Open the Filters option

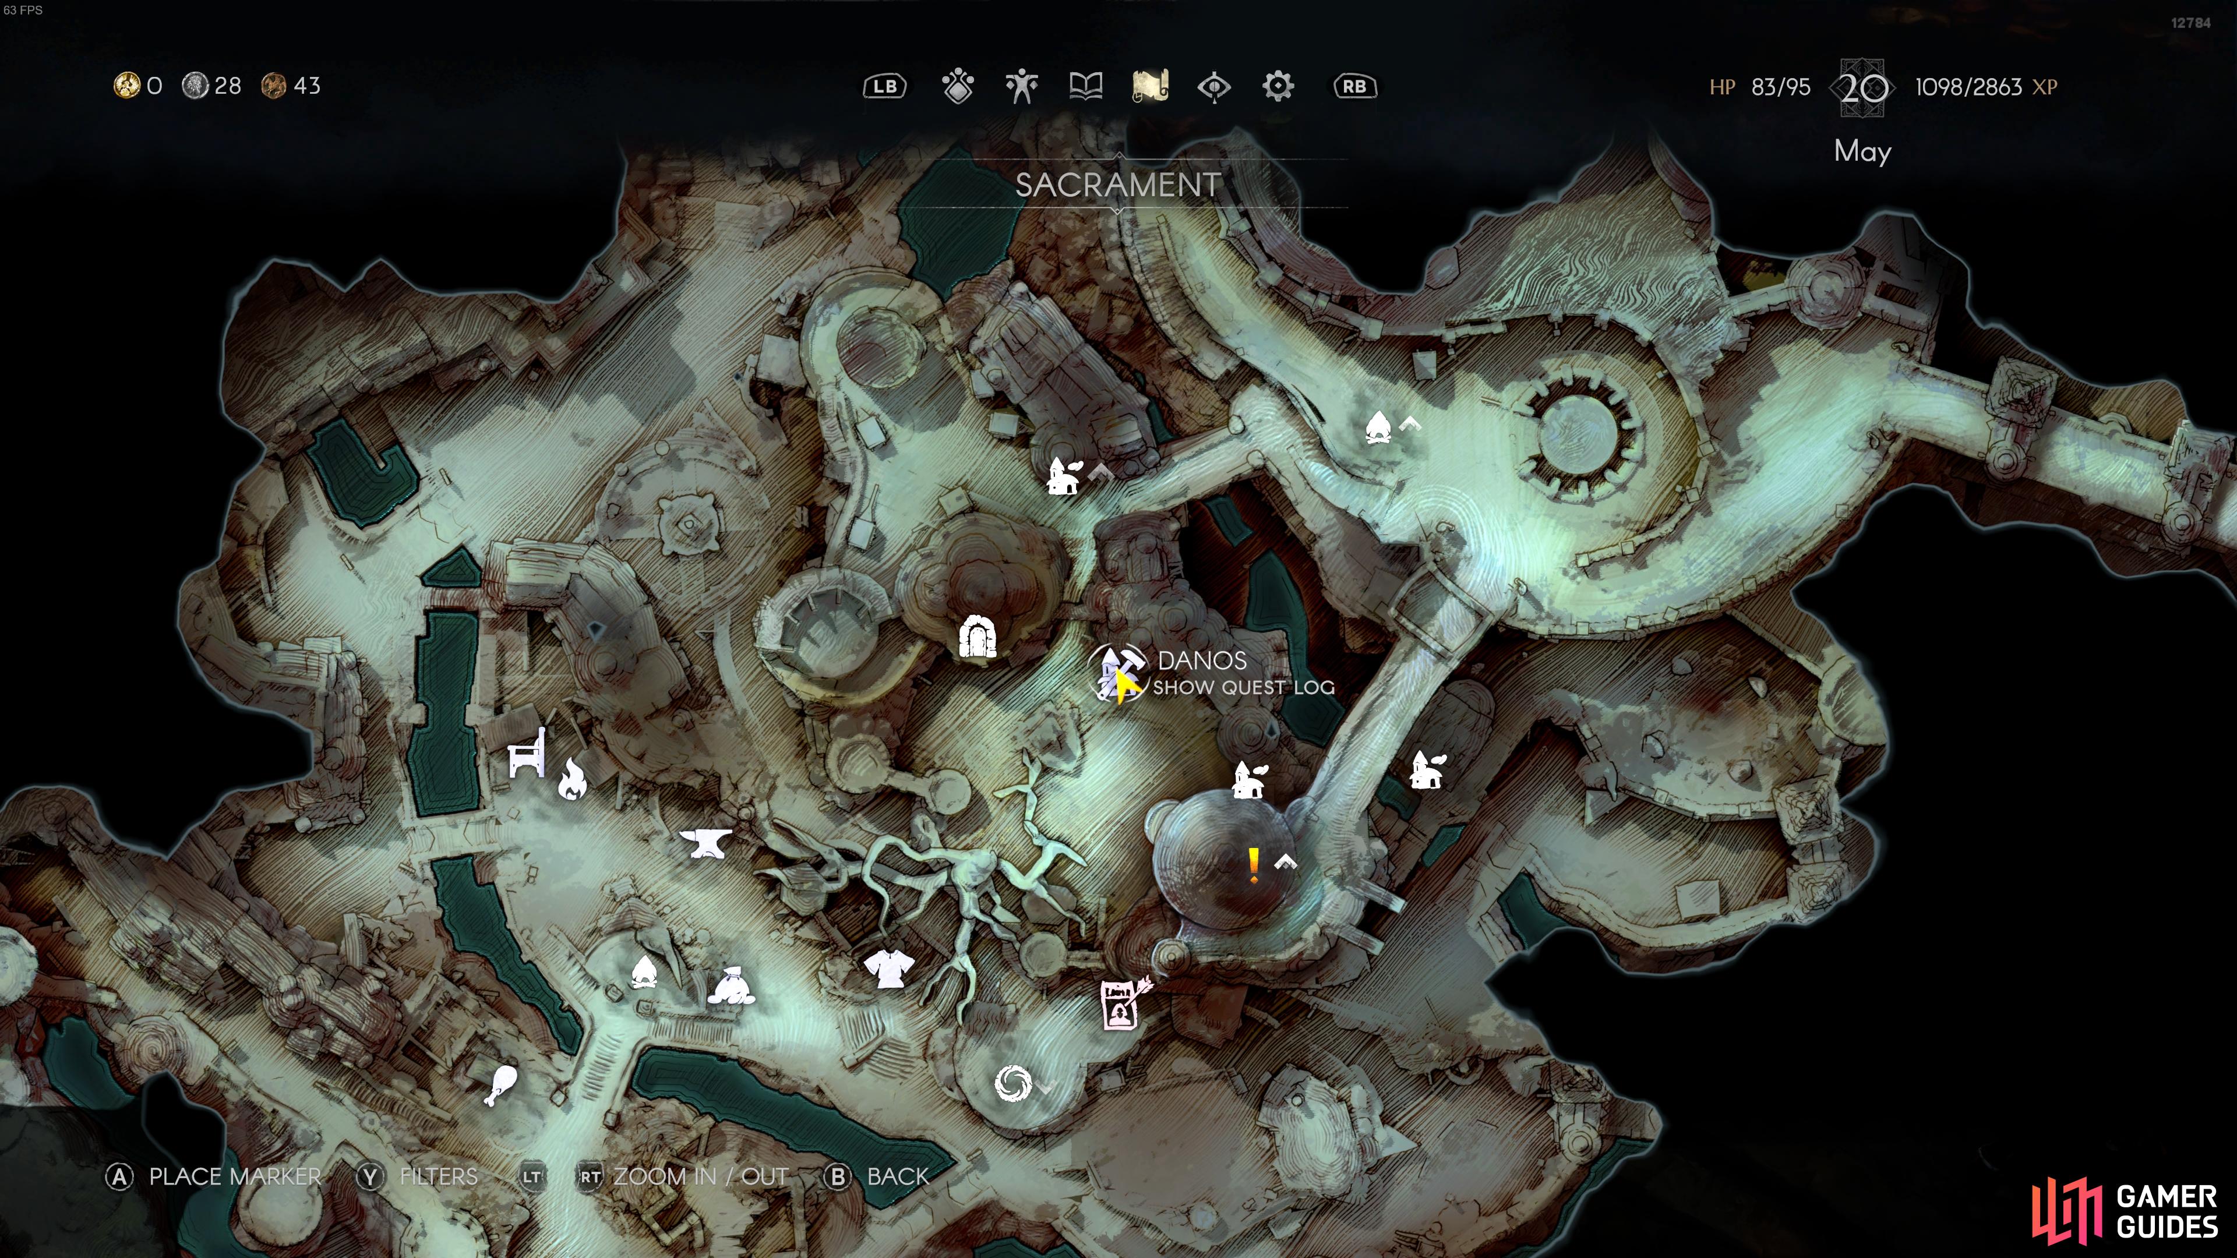pos(418,1176)
